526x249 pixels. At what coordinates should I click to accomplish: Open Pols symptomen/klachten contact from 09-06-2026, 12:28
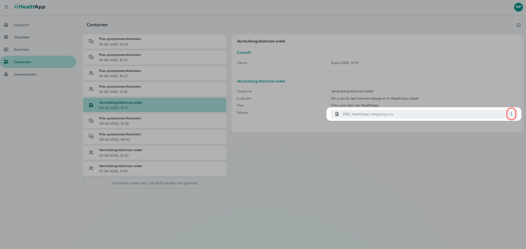[155, 121]
